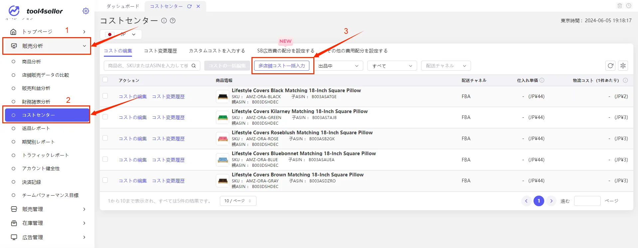Image resolution: width=638 pixels, height=248 pixels.
Task: Click the trash icon at top right
Action: coord(620,6)
